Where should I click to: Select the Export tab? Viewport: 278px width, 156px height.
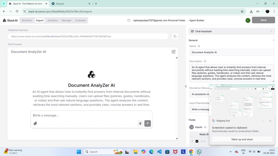pos(40,20)
